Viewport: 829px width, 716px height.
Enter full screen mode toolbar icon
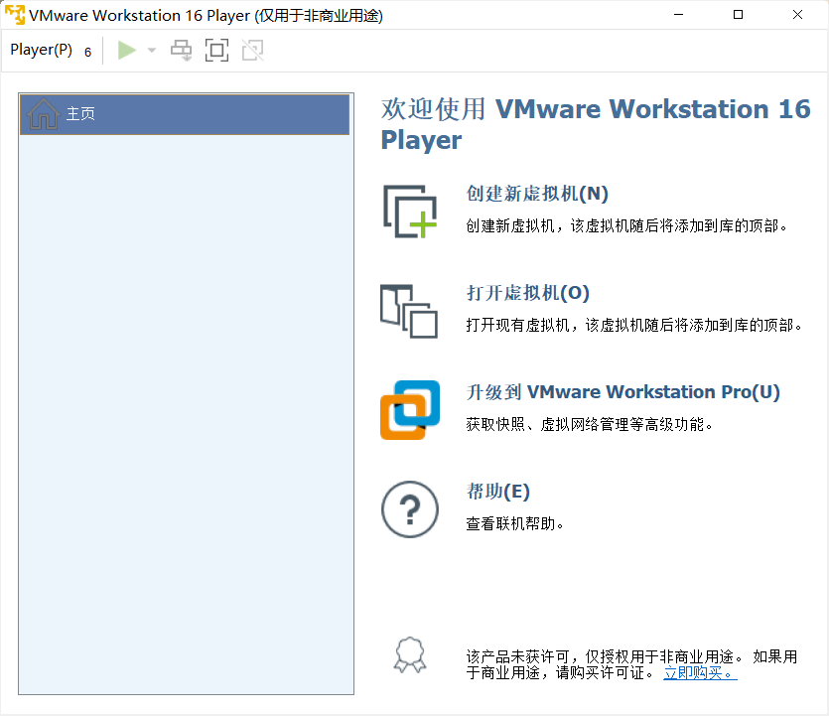click(216, 51)
